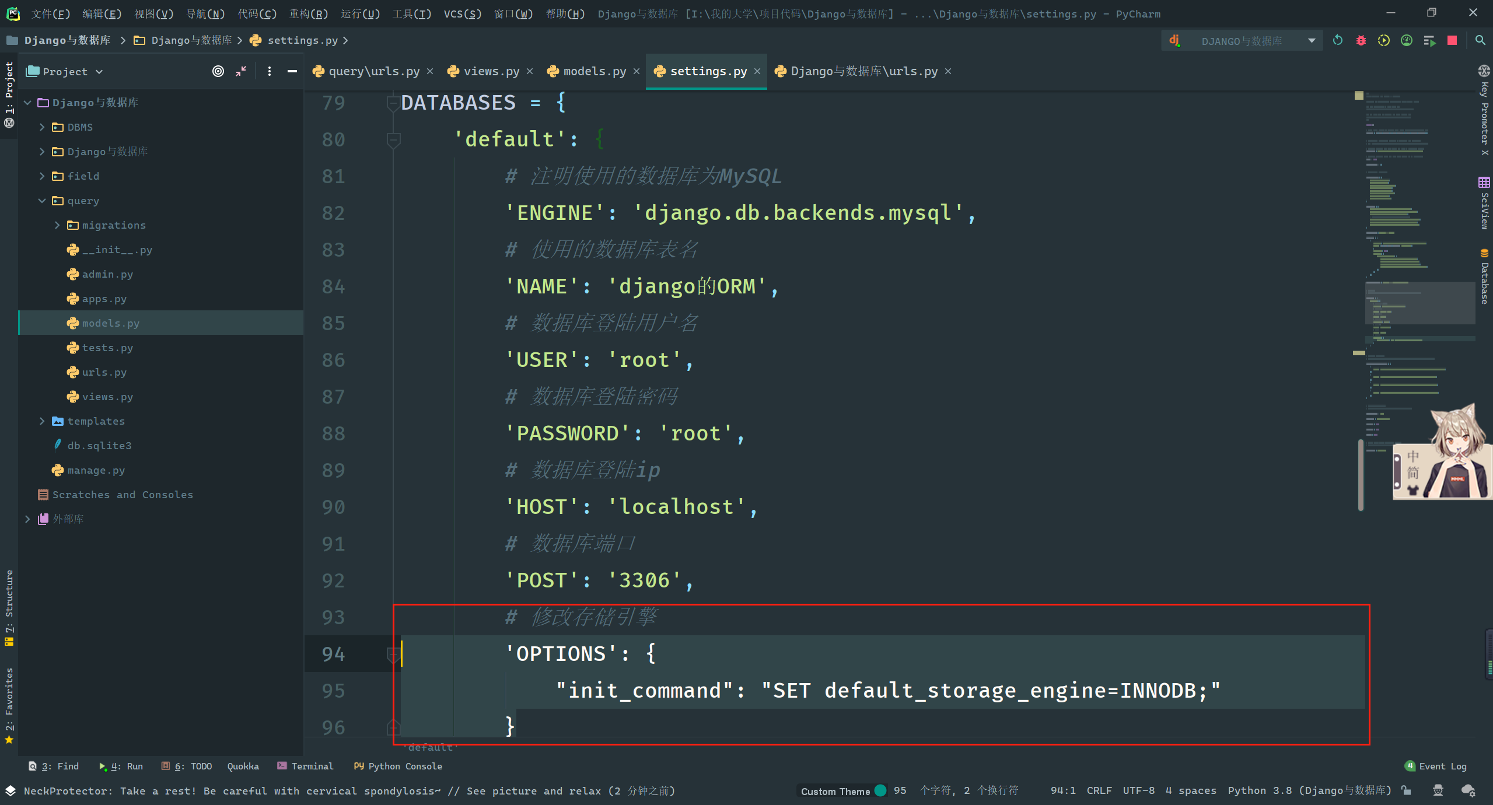Screen dimensions: 1493x805
Task: Toggle the read-only lock icon in status bar
Action: tap(1407, 790)
